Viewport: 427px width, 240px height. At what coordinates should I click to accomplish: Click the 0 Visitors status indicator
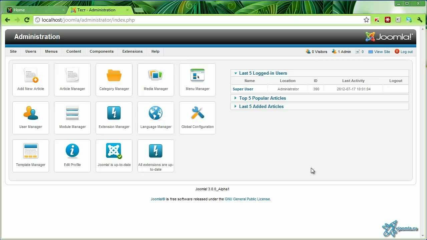[x=317, y=52]
